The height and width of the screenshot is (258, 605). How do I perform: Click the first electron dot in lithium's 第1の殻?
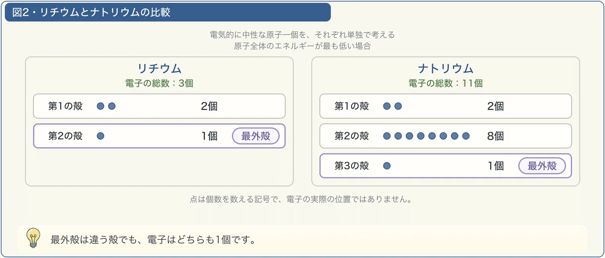click(x=100, y=106)
